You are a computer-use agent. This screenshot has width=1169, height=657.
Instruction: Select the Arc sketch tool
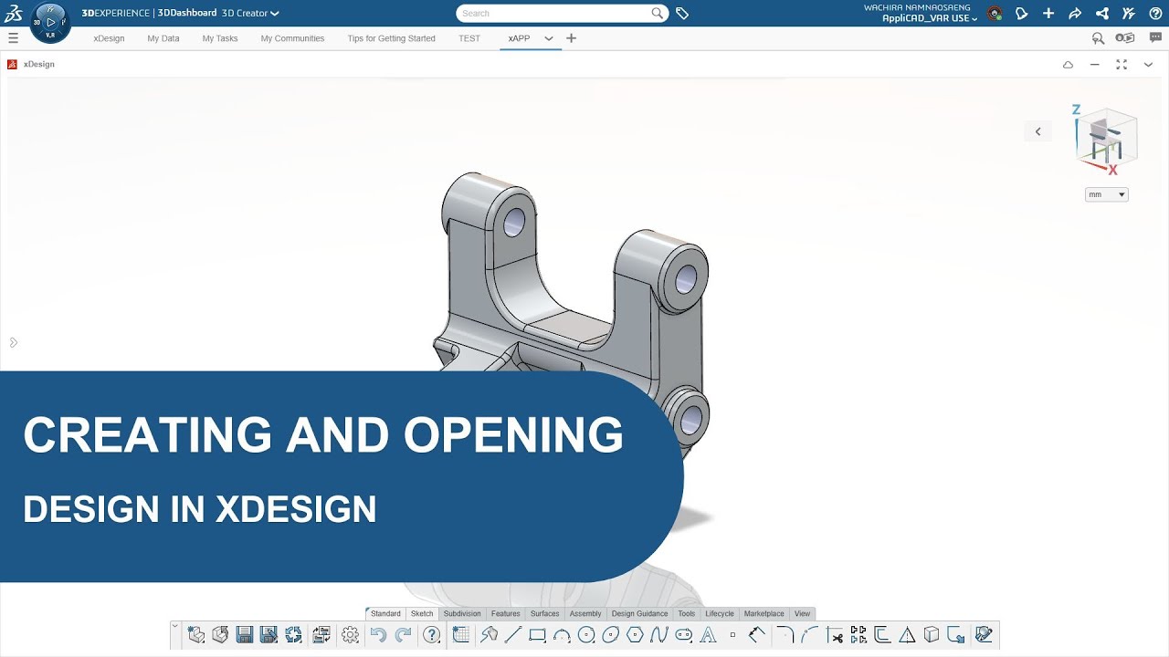pos(563,635)
